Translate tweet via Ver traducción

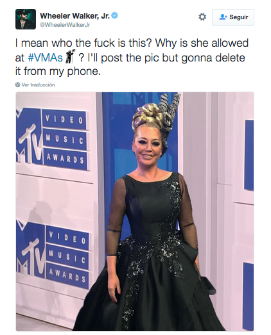38,85
